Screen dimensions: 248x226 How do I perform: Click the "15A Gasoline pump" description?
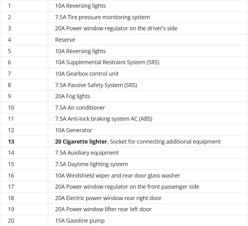coord(80,221)
